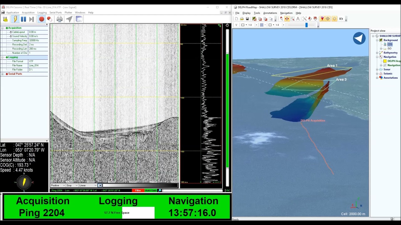Click the compass heading indicator

click(x=24, y=183)
